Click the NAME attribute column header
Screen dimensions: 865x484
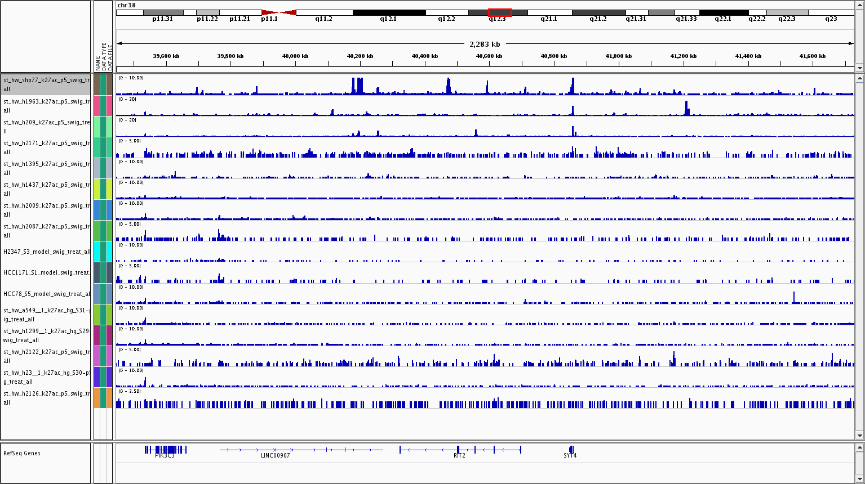coord(97,62)
